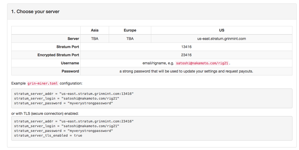Click the TBA cell under Europe
Screen dimensions: 299x150
[130, 39]
